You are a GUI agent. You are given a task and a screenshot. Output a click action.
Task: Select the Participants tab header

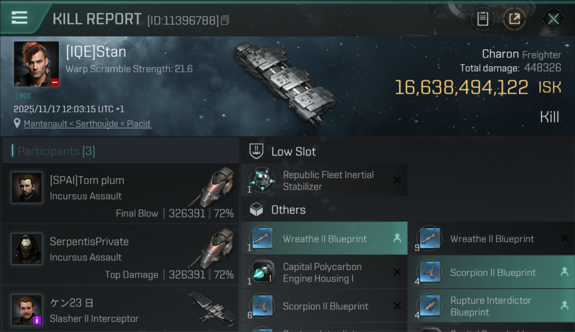pyautogui.click(x=56, y=151)
